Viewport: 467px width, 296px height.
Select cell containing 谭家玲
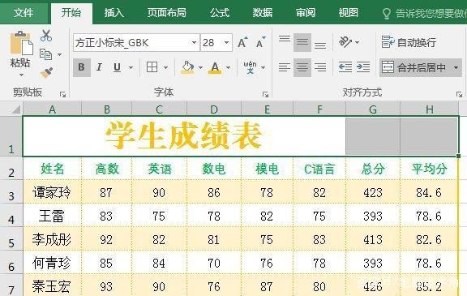[x=52, y=192]
